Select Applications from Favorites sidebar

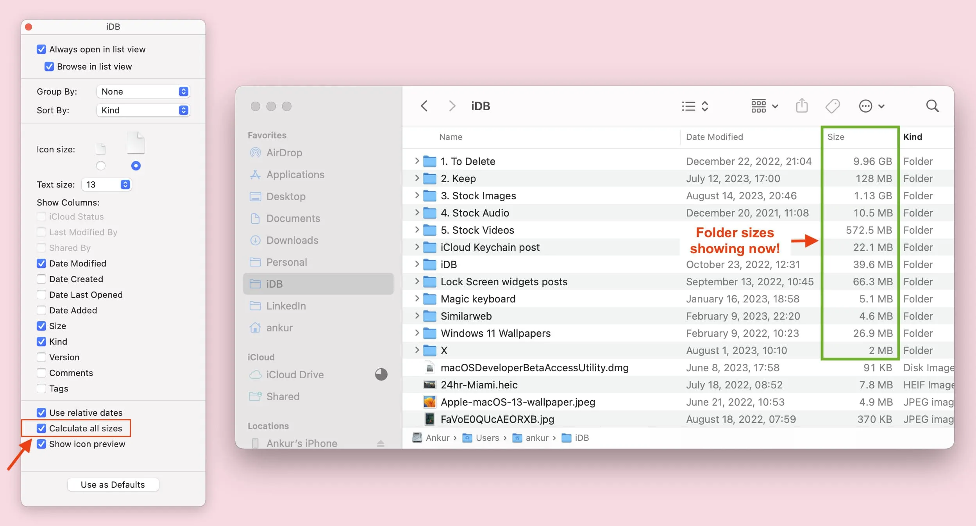[x=295, y=174]
